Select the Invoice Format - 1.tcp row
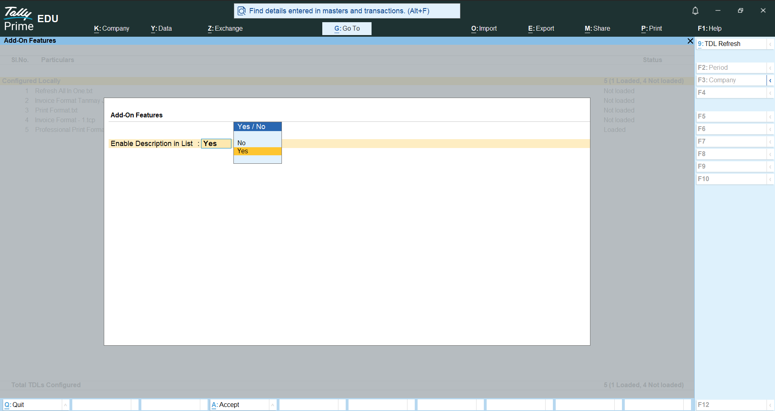The width and height of the screenshot is (775, 411). point(65,120)
